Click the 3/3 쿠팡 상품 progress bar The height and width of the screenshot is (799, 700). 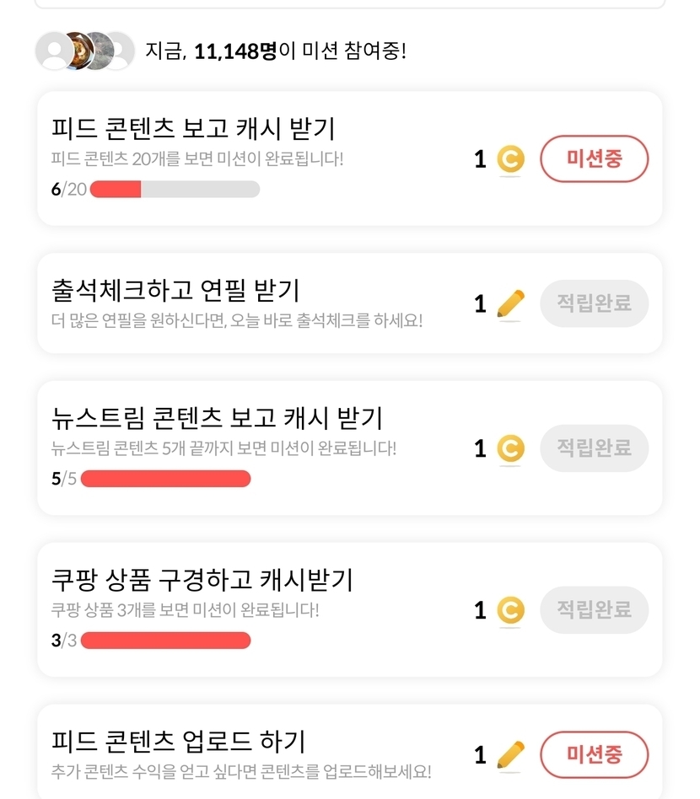click(165, 641)
